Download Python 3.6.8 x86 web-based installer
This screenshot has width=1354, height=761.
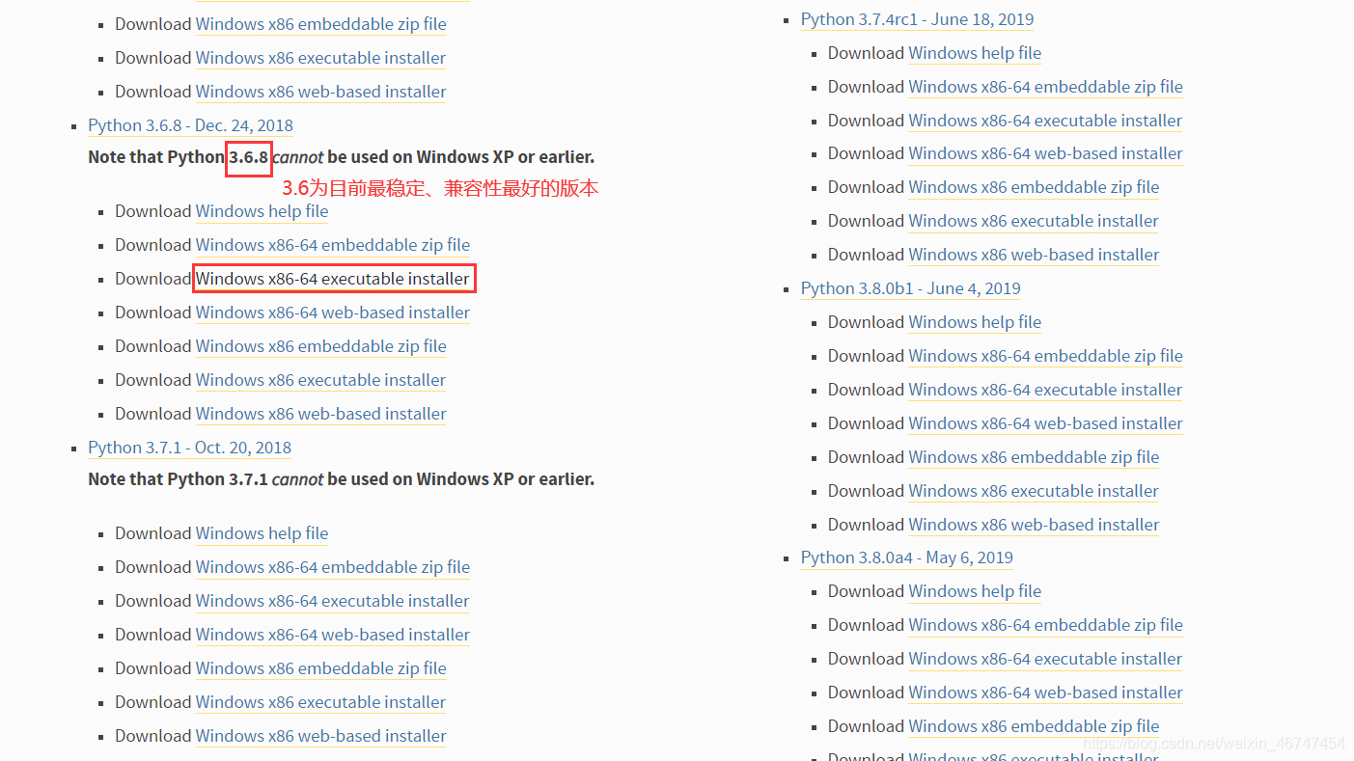[321, 414]
